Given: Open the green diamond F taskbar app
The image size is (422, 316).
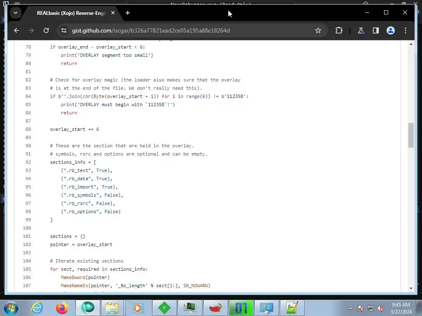Looking at the screenshot, I should click(164, 308).
